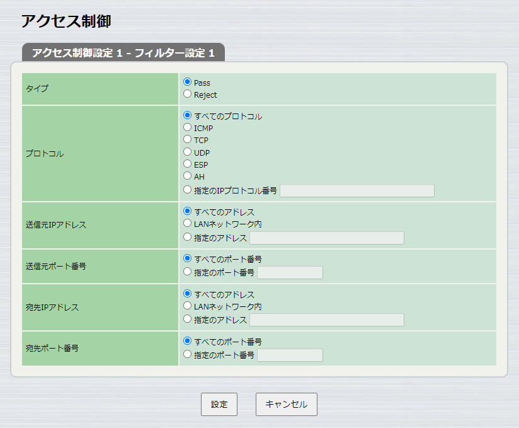Image resolution: width=519 pixels, height=428 pixels.
Task: Select LANネットワーク内 for 宛先IPアドレス
Action: (187, 307)
